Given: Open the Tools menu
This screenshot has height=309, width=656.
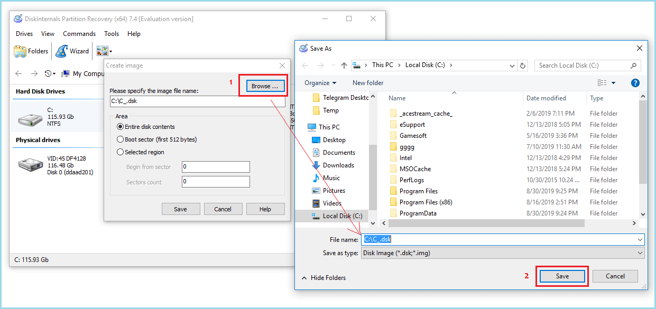Looking at the screenshot, I should (x=112, y=34).
